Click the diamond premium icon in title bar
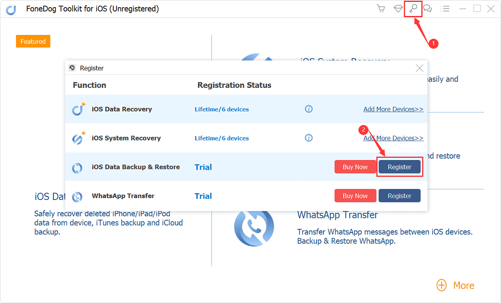 398,9
